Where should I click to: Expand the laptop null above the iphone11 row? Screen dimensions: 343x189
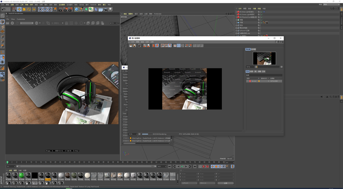tap(236, 28)
